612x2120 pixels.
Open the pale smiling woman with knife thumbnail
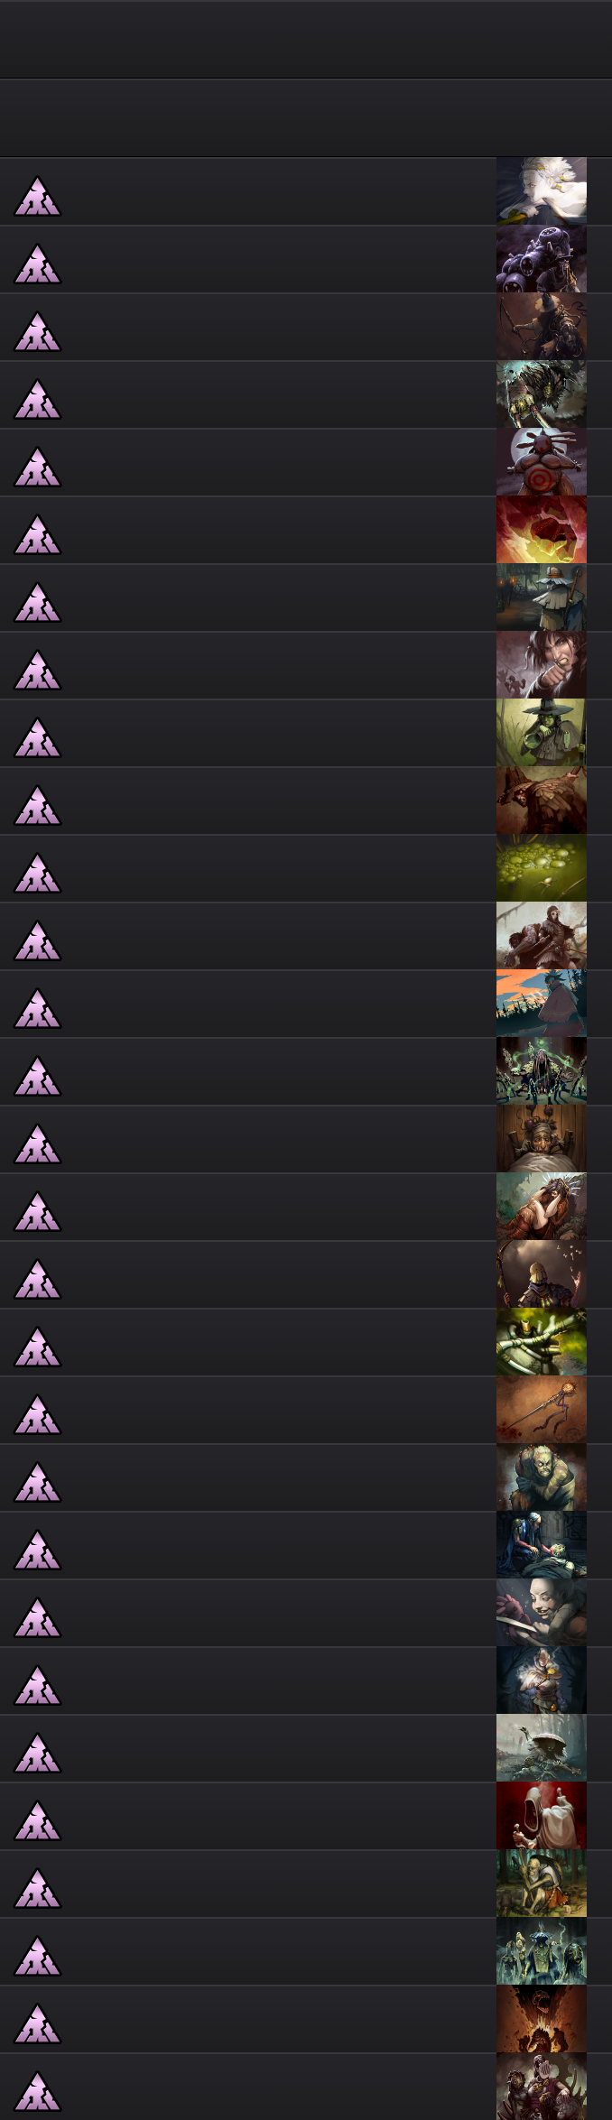coord(542,1613)
